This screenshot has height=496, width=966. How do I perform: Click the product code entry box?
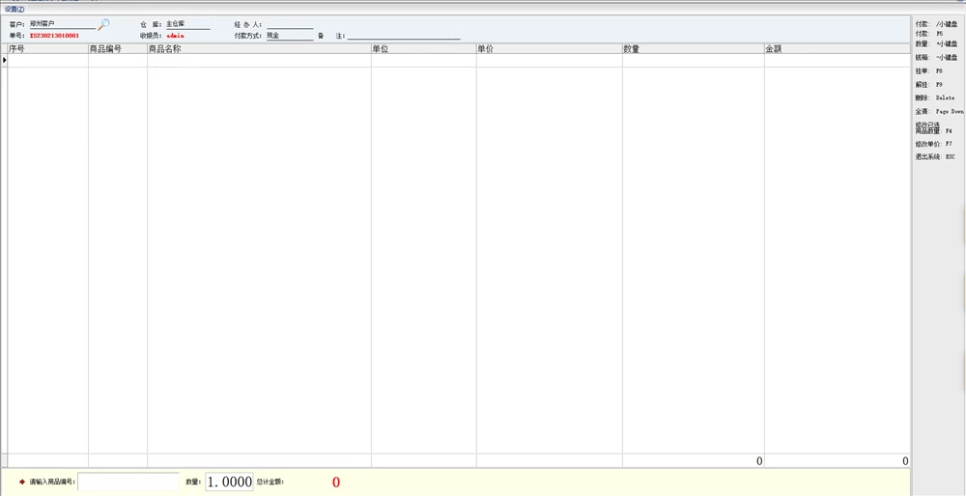pyautogui.click(x=128, y=482)
